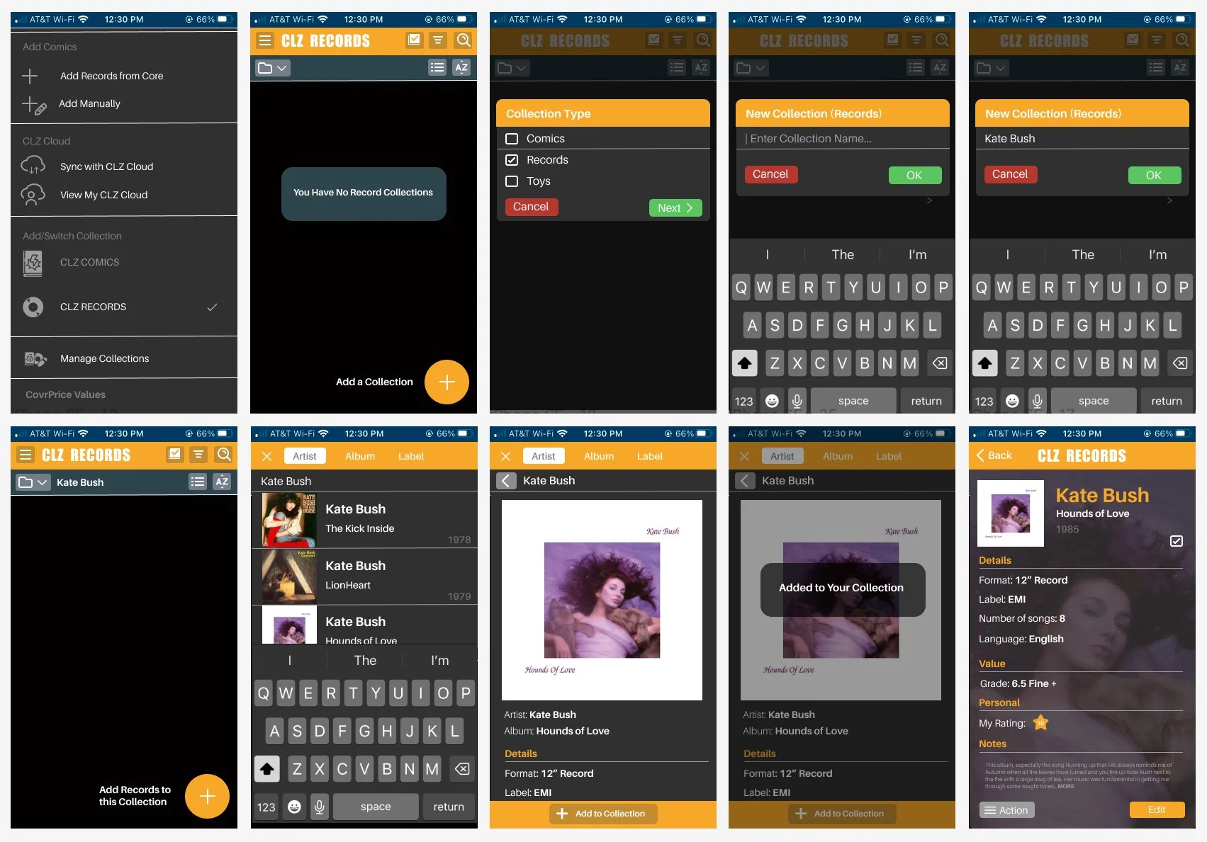
Task: Tap filter icon on the empty Kate Bush collection screen
Action: 198,455
